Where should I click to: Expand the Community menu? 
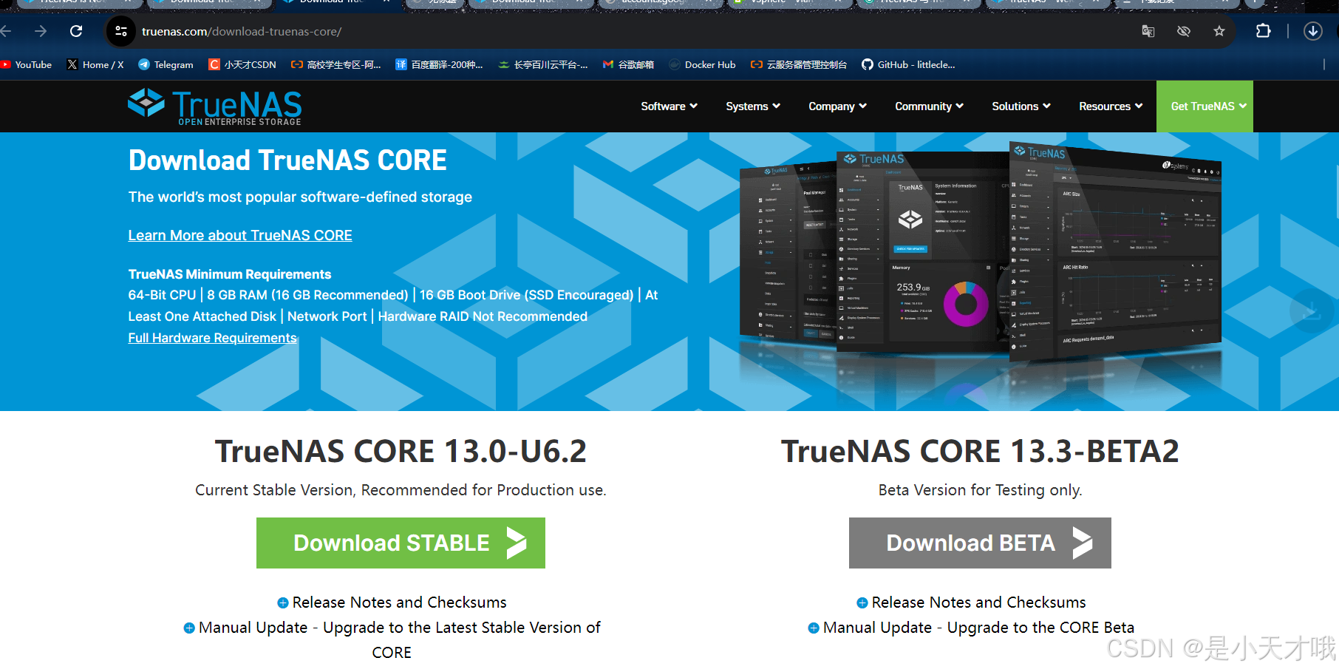(x=929, y=106)
